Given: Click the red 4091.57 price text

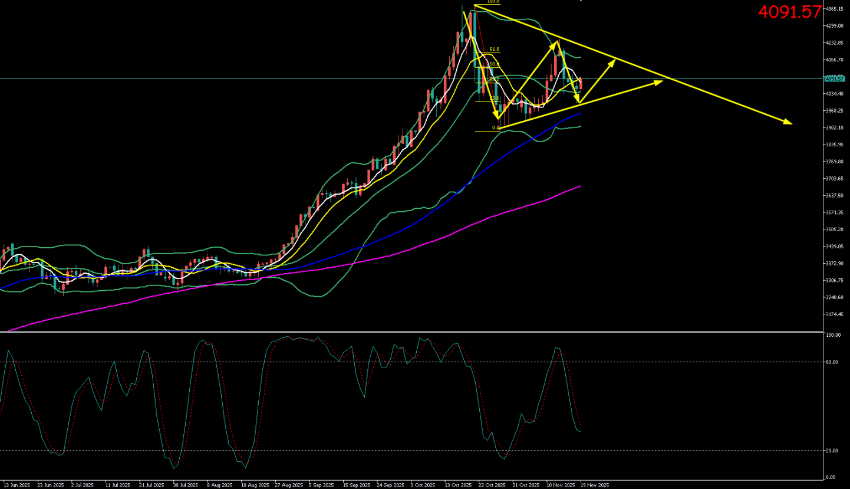Looking at the screenshot, I should click(789, 12).
